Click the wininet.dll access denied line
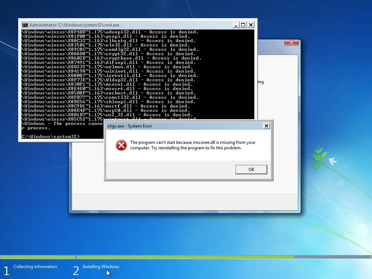 (109, 71)
